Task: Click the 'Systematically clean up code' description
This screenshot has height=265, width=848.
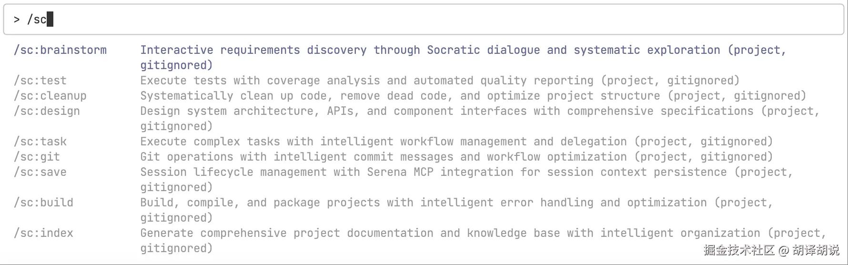Action: [x=473, y=96]
